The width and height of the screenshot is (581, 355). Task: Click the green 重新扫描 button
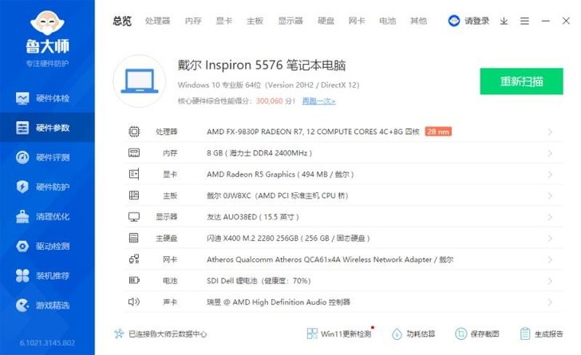pyautogui.click(x=521, y=81)
